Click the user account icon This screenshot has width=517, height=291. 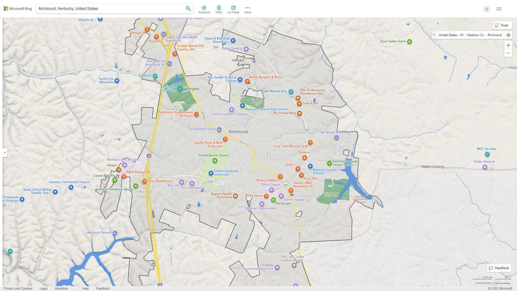[x=486, y=9]
